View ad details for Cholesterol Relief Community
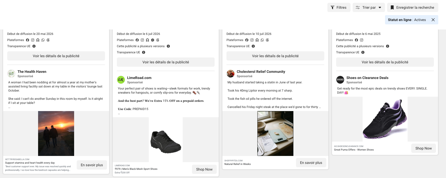Image resolution: width=446 pixels, height=178 pixels. click(x=275, y=56)
